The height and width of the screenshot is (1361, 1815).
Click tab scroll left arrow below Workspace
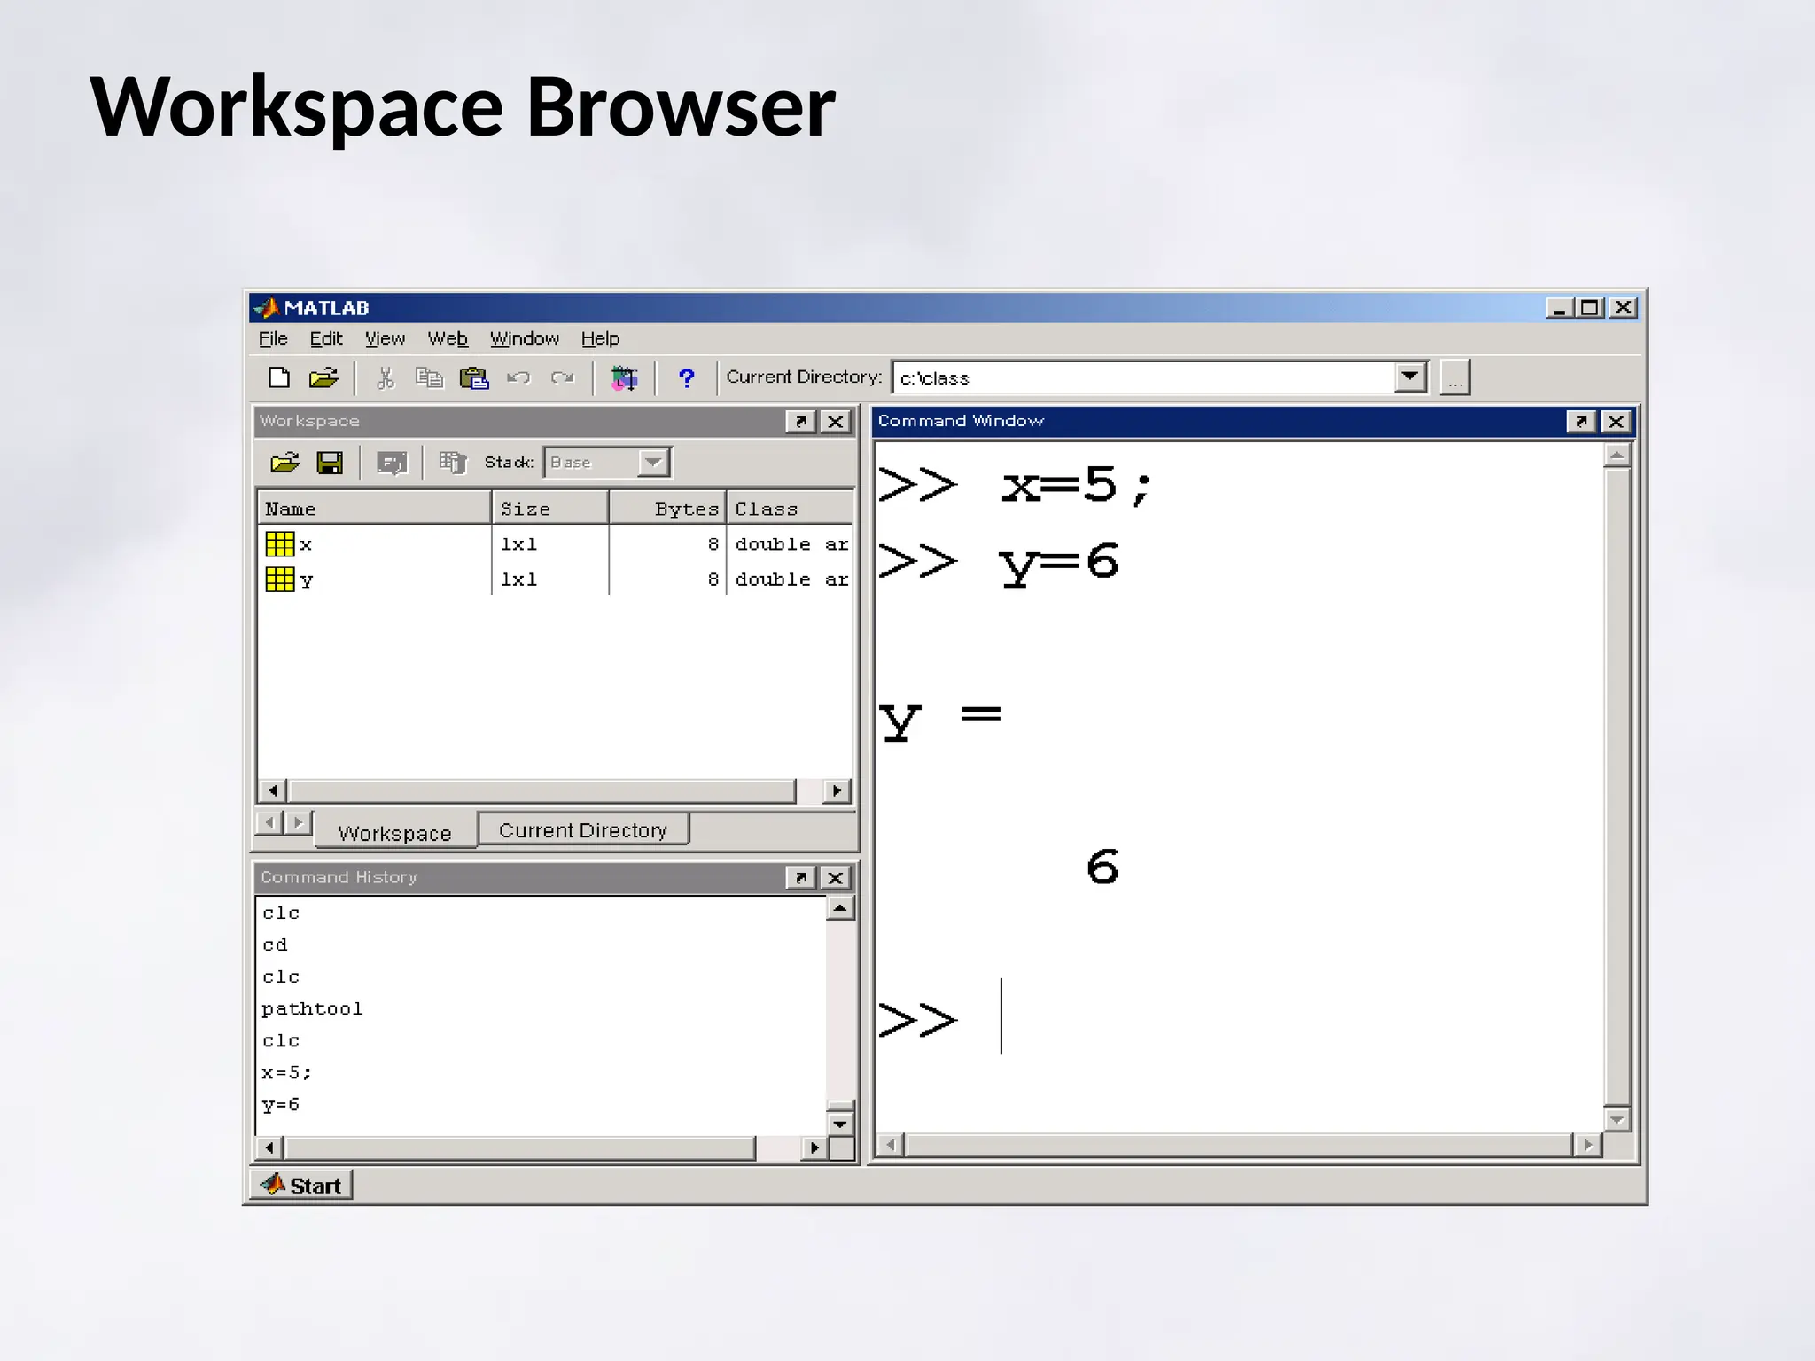269,822
